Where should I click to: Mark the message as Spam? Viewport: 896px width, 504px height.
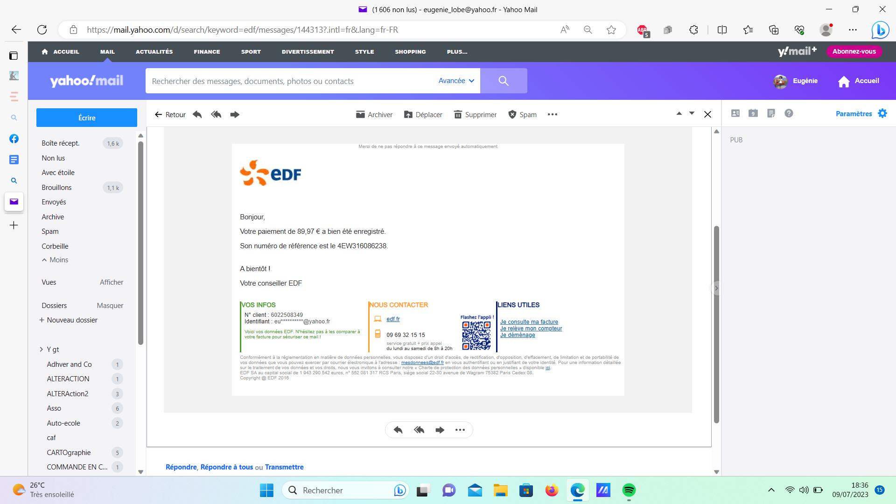coord(522,114)
